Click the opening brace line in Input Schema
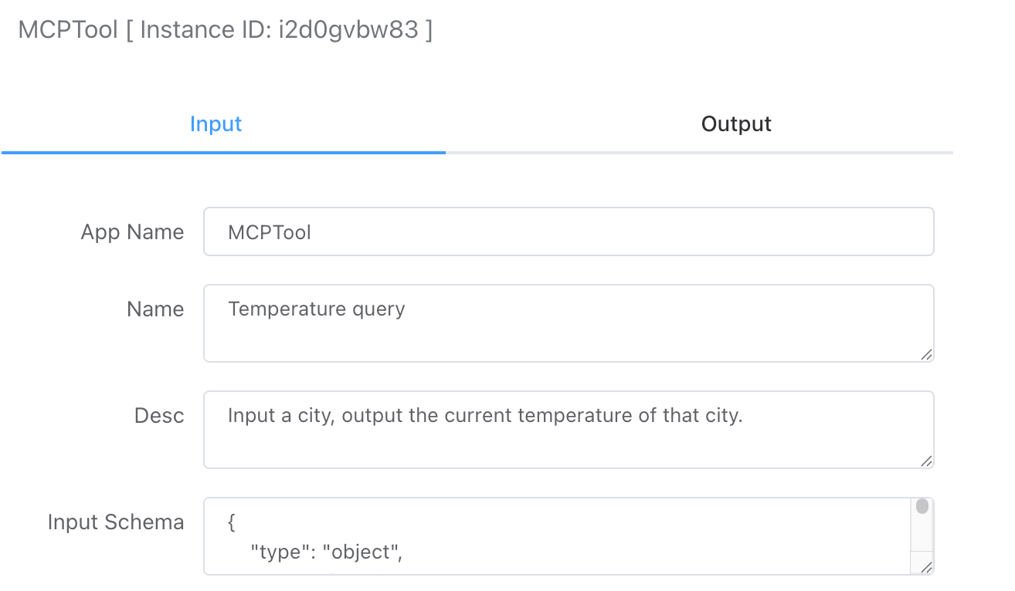The height and width of the screenshot is (591, 1015). tap(232, 523)
